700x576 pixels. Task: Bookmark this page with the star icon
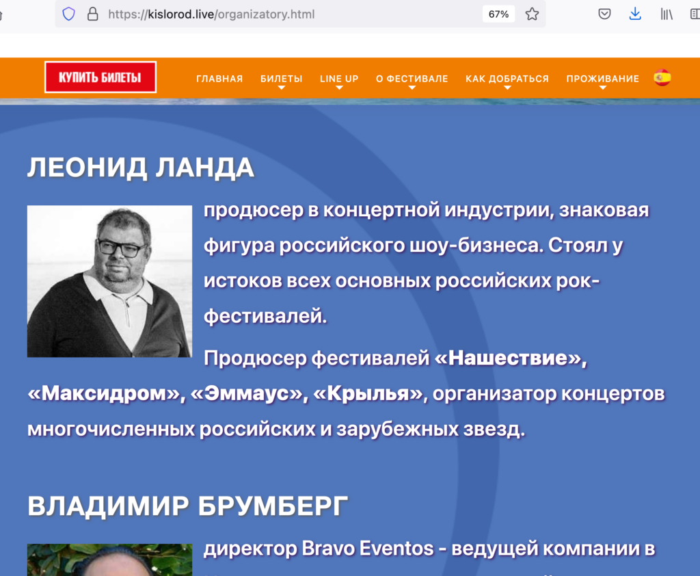(x=532, y=14)
